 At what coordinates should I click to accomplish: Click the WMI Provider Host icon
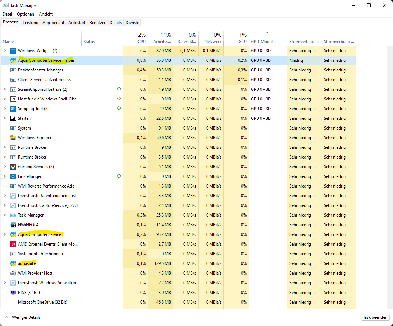tap(13, 273)
